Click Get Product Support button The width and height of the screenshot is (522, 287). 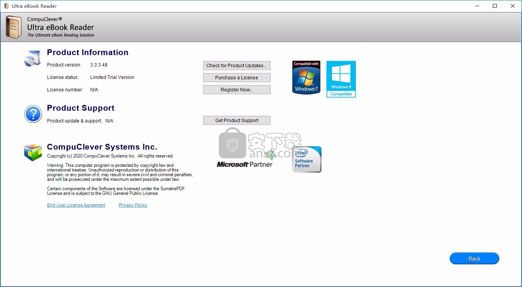pos(237,120)
